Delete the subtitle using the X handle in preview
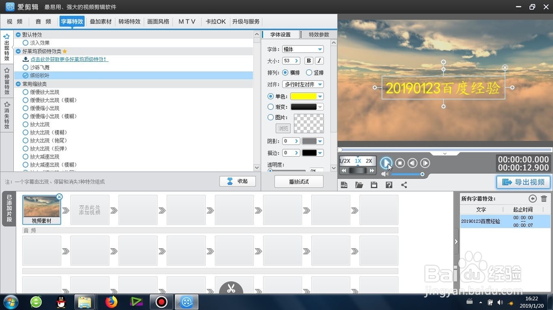The height and width of the screenshot is (310, 553). pyautogui.click(x=505, y=67)
